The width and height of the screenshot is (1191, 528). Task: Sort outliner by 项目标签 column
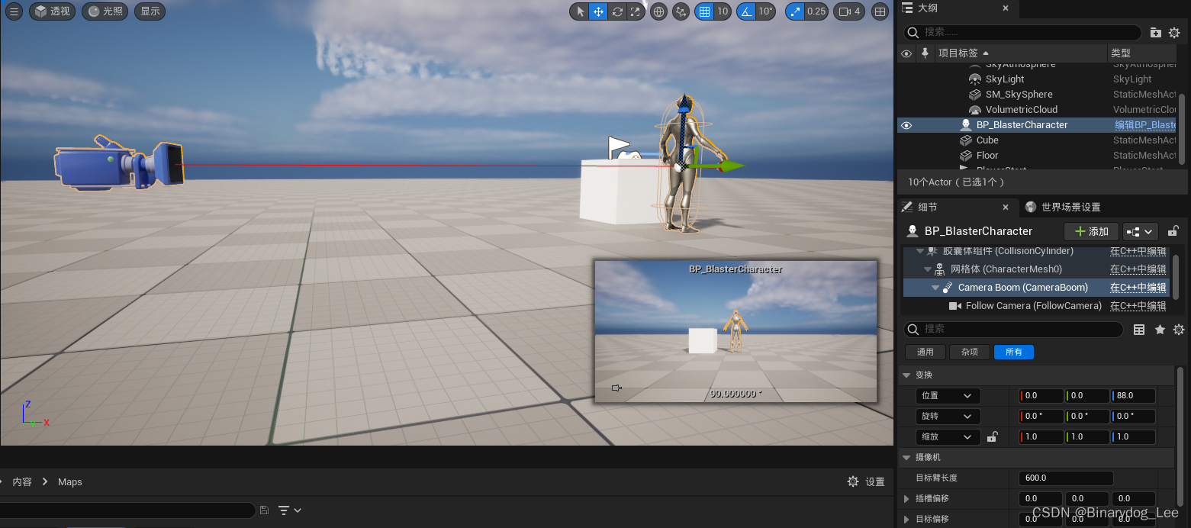[1020, 53]
